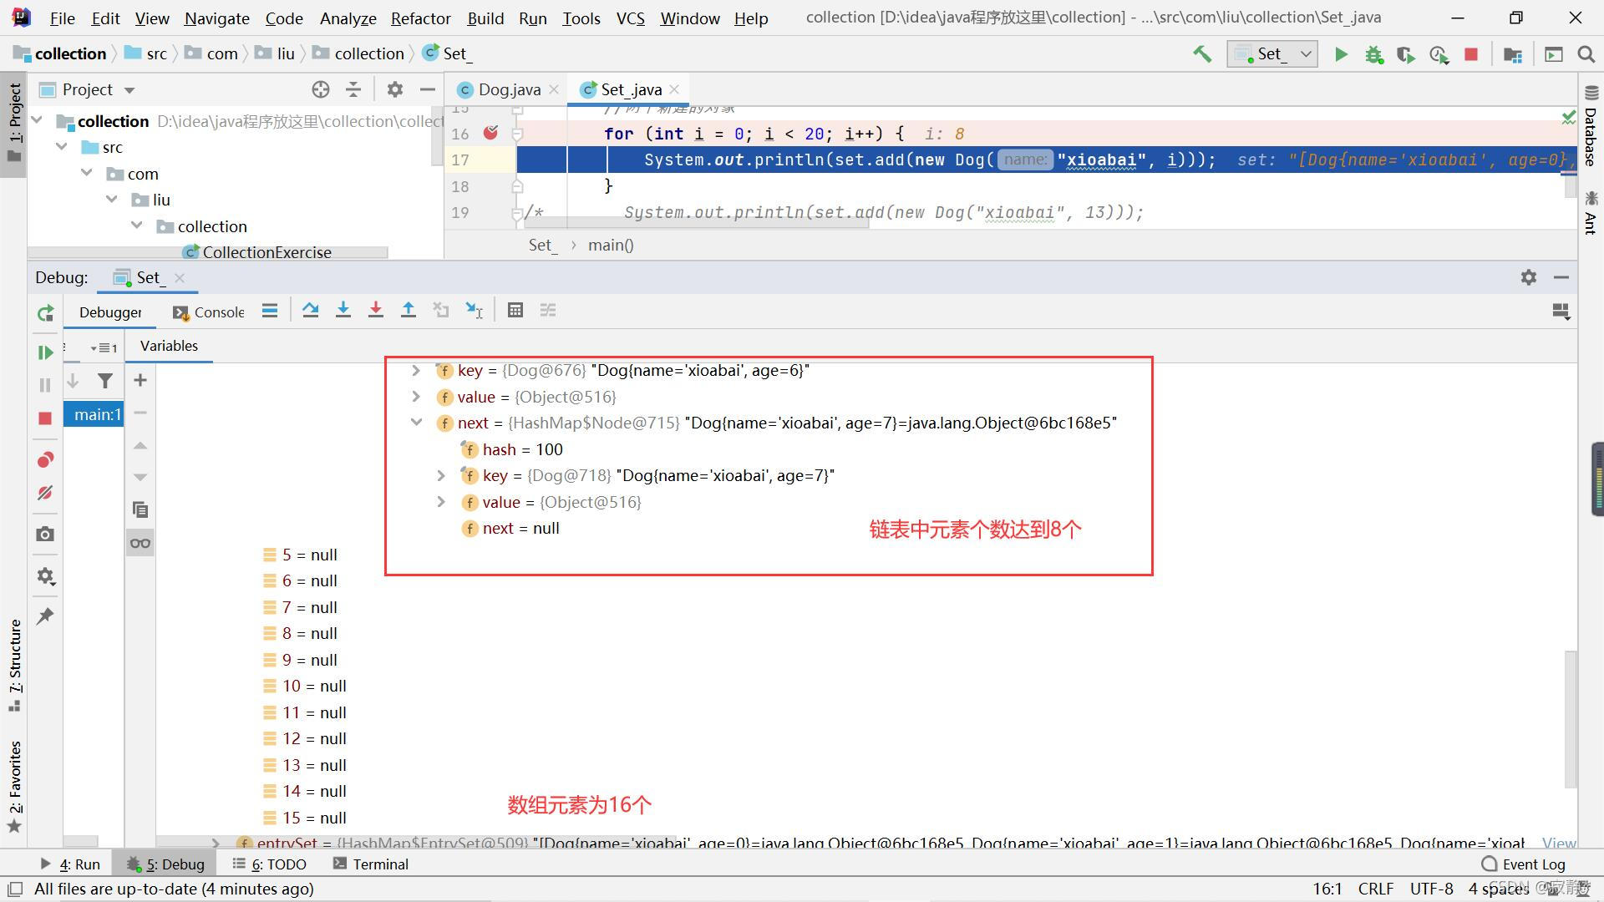Open the Refactor menu

420,18
